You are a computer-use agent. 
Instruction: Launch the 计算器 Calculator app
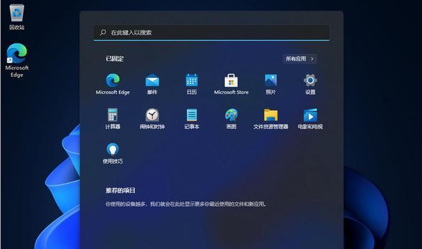(x=113, y=118)
